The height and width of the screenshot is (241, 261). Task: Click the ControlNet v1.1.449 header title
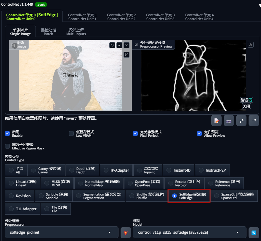(x=17, y=4)
